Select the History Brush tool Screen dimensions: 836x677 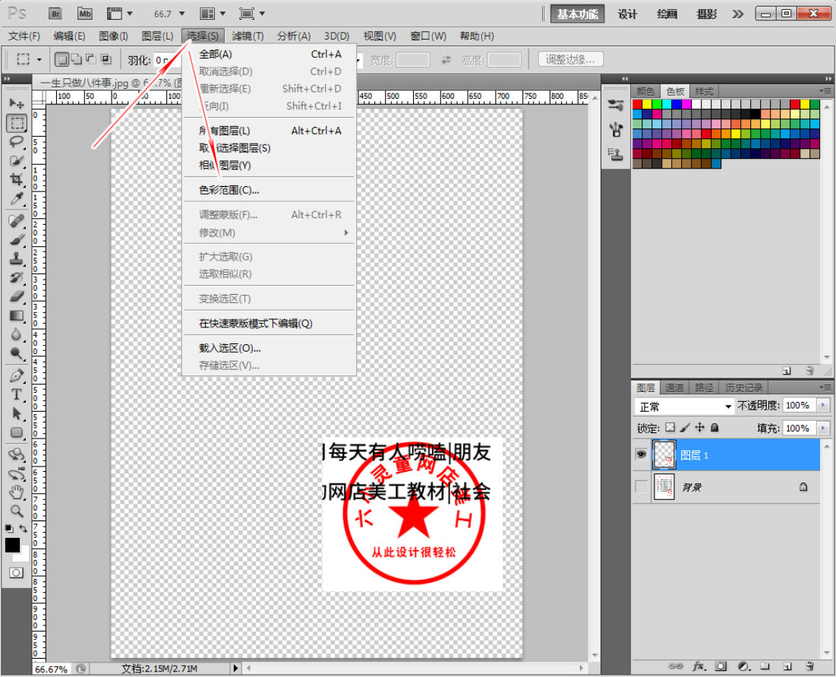[x=17, y=277]
